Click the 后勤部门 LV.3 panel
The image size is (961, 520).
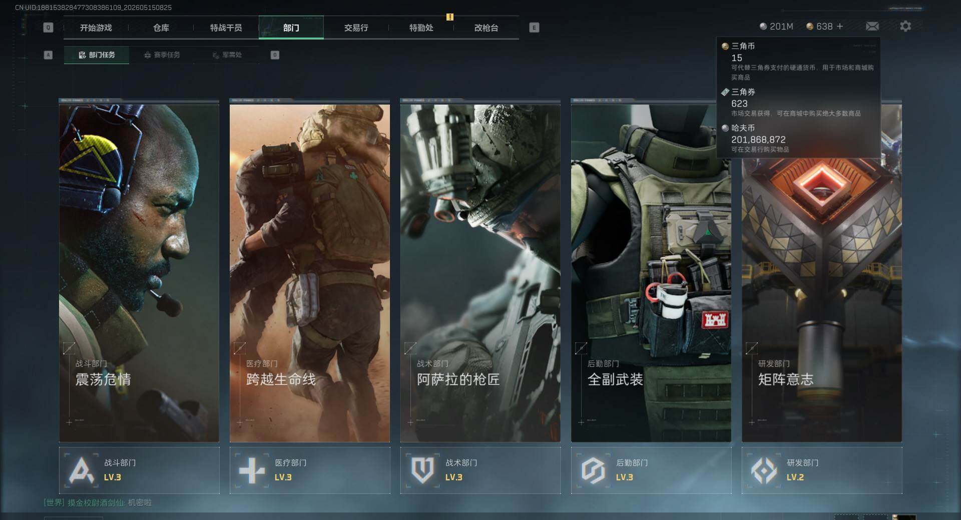[x=651, y=470]
